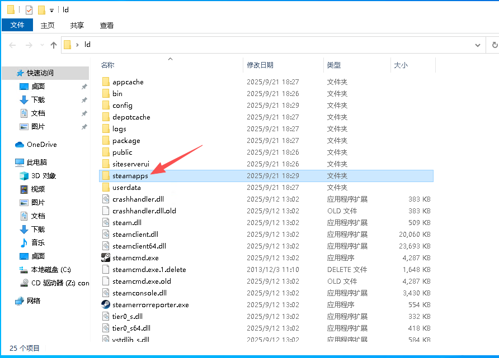Select 本地磁盘 (C:) in navigation tree
The width and height of the screenshot is (499, 358).
[x=50, y=270]
